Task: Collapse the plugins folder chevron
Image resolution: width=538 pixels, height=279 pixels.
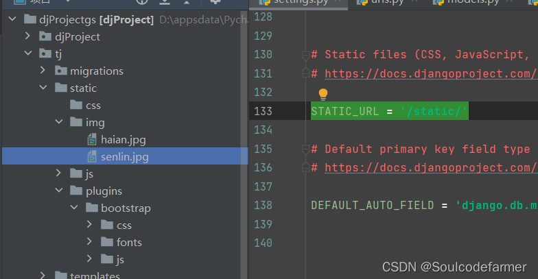Action: (x=59, y=191)
